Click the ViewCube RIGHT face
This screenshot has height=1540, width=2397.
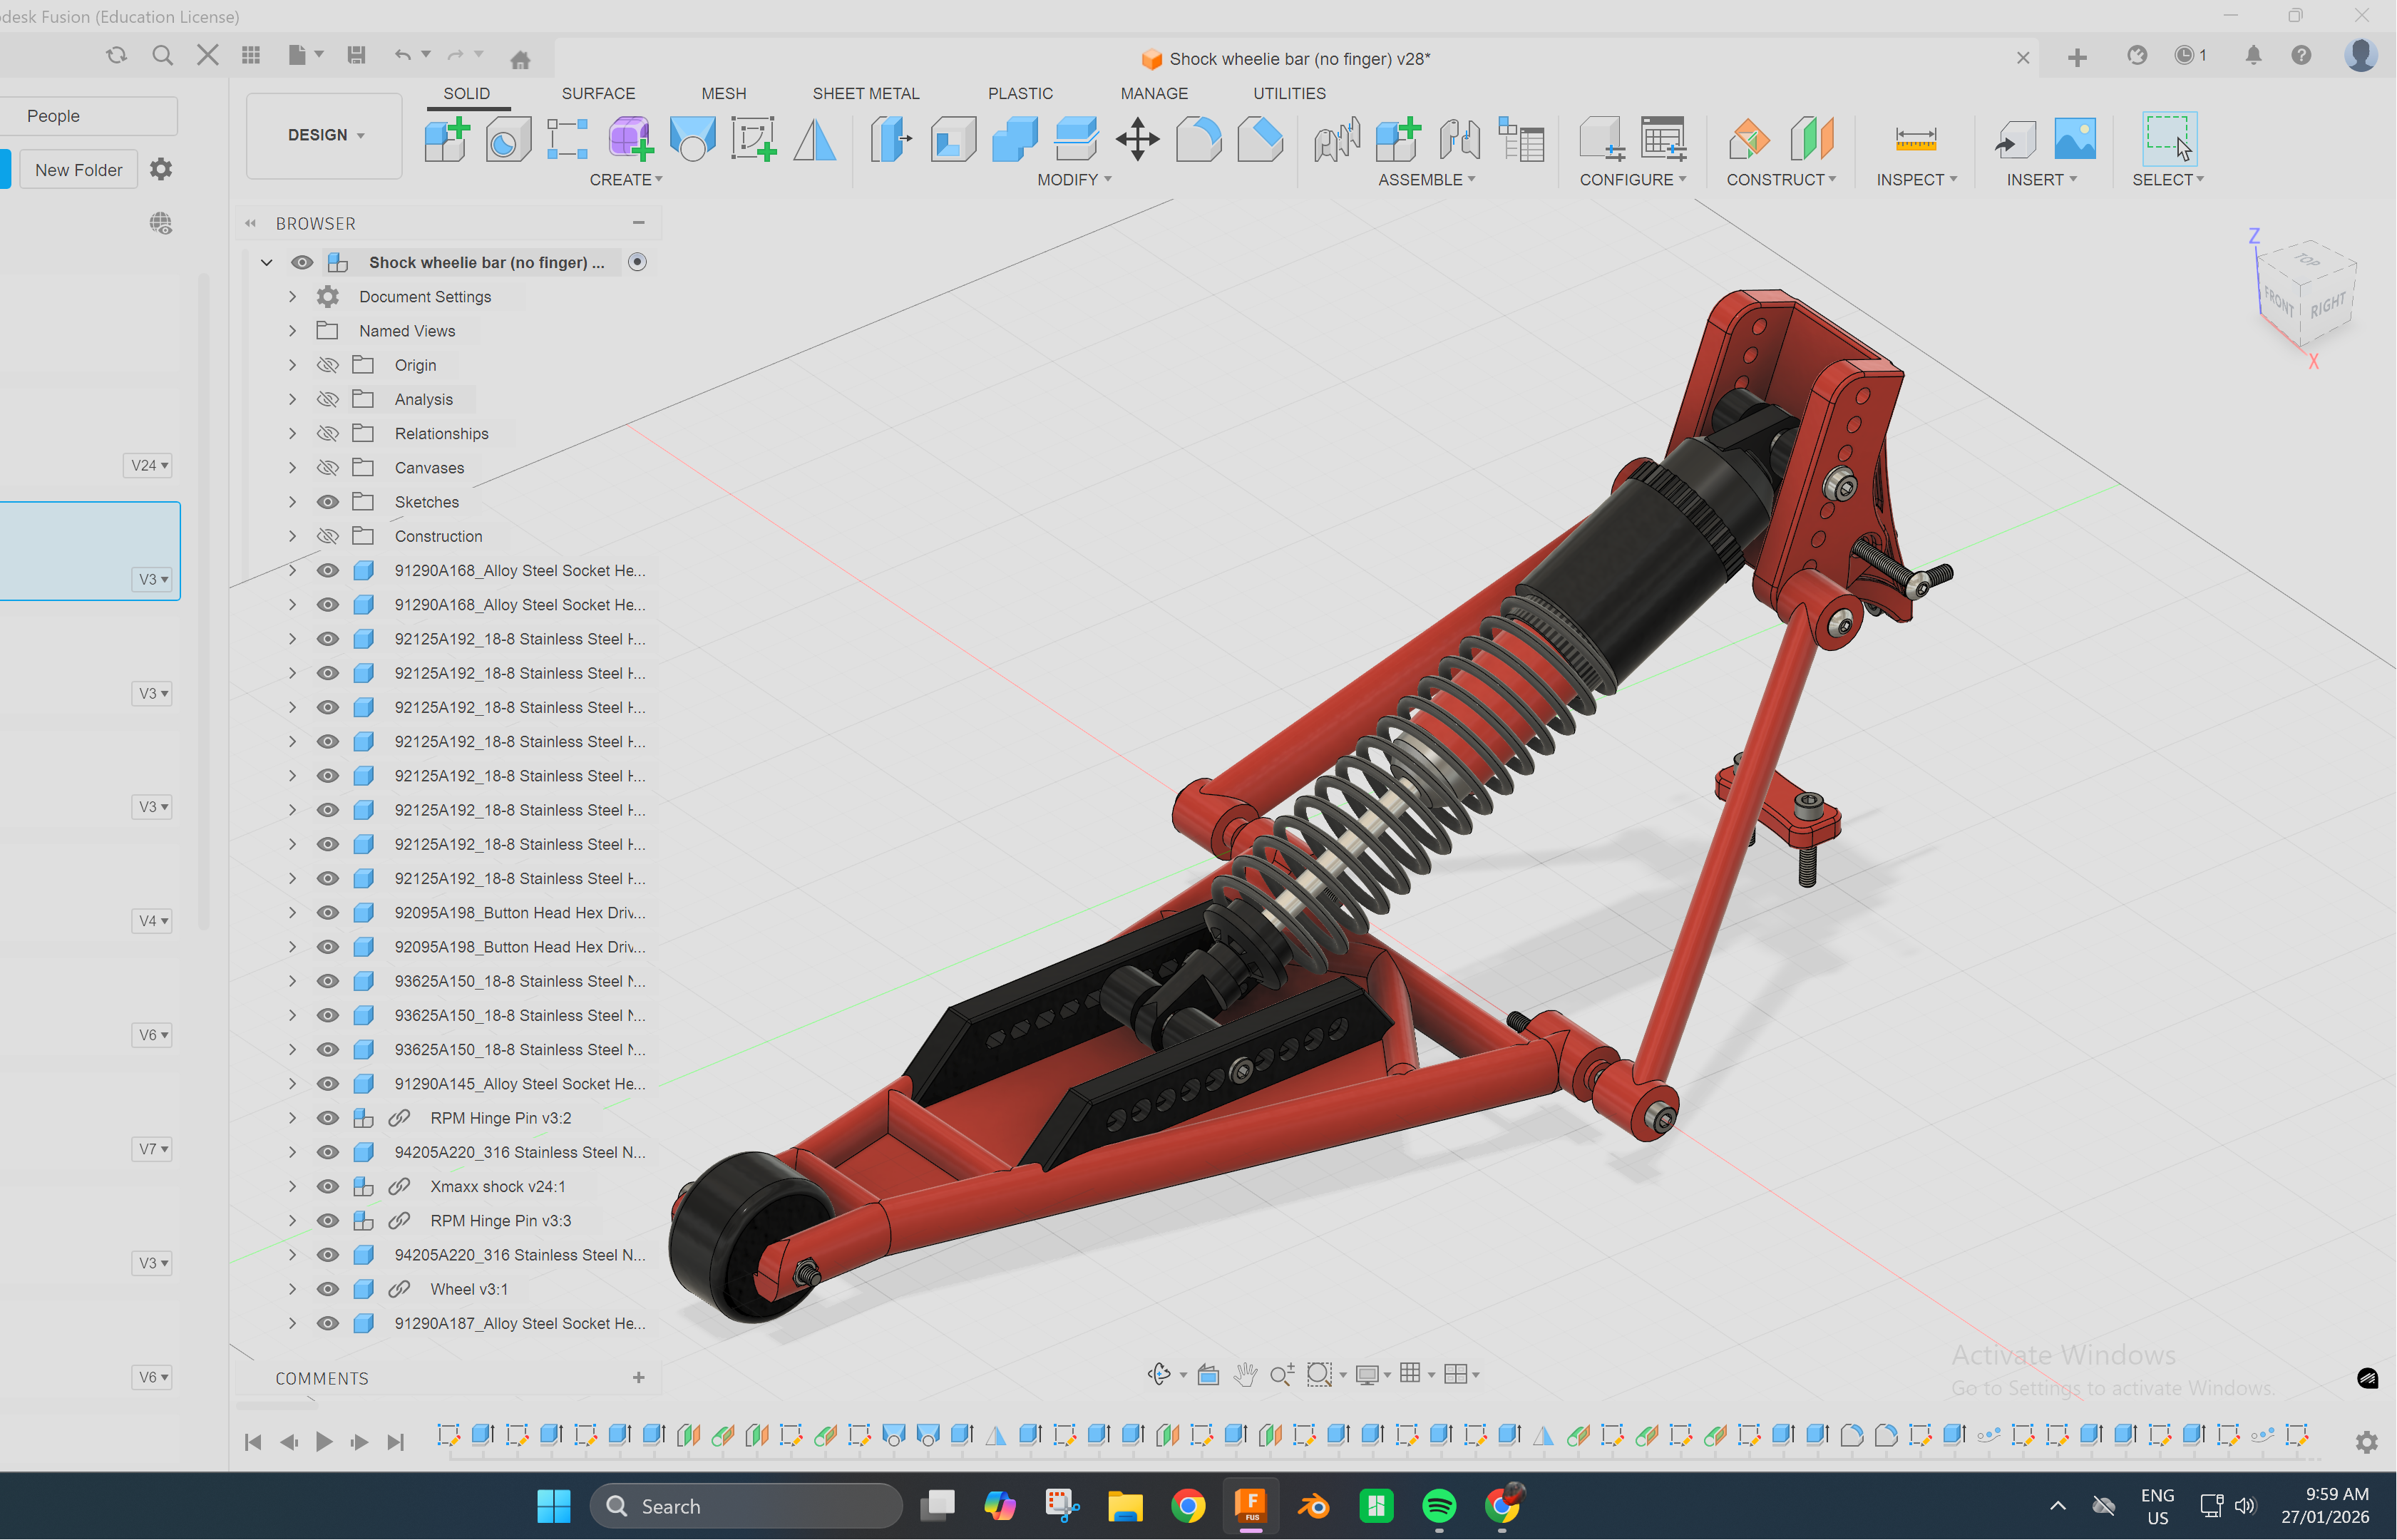pyautogui.click(x=2328, y=304)
